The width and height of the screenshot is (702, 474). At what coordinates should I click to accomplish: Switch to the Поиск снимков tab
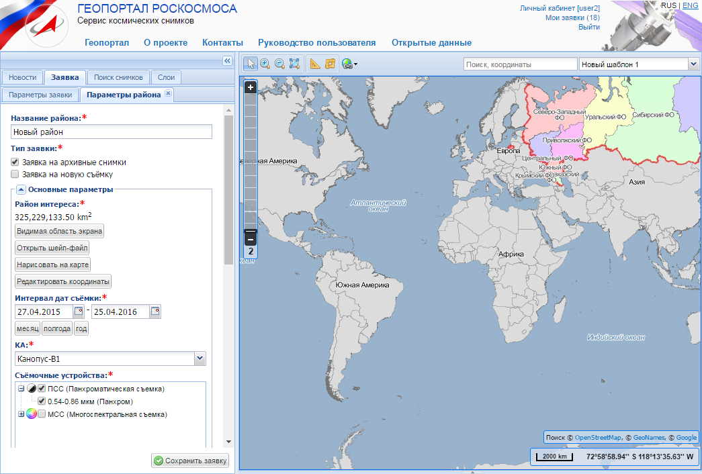[x=118, y=77]
